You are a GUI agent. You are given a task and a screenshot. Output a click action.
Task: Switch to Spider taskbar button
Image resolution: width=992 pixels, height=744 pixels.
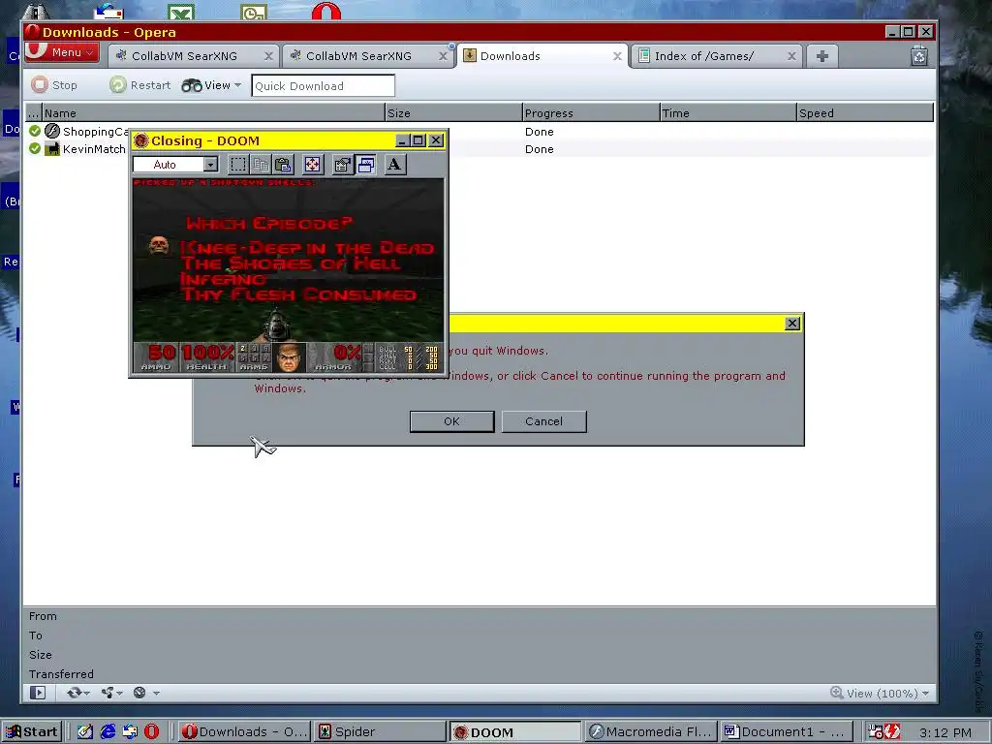point(380,732)
